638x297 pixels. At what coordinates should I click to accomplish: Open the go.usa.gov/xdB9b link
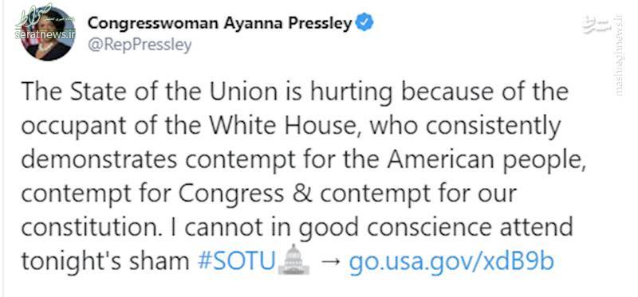451,263
